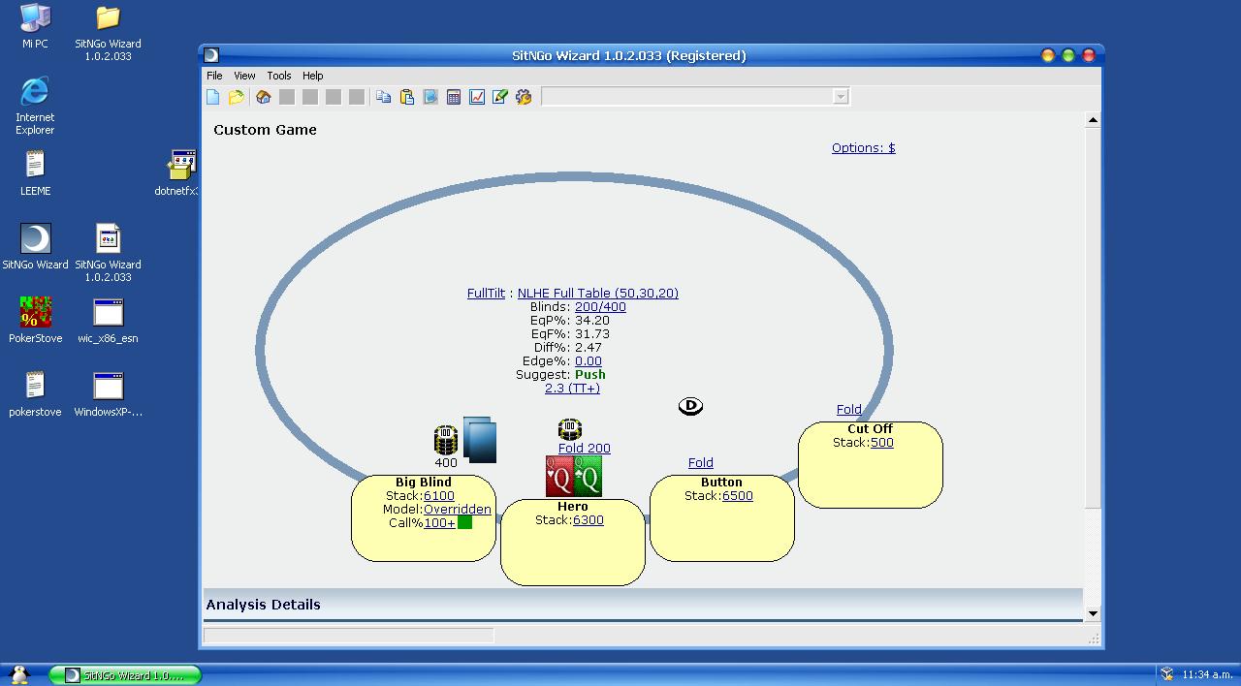The height and width of the screenshot is (686, 1241).
Task: Click the blue image toolbar icon beside Paste
Action: pos(430,97)
